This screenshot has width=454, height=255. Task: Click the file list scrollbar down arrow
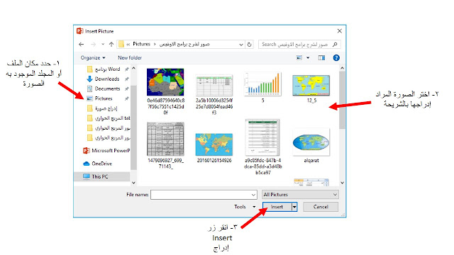[342, 183]
